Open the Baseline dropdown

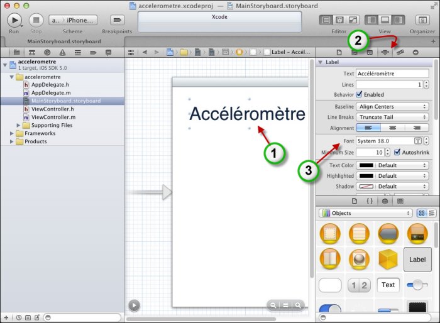pos(392,107)
